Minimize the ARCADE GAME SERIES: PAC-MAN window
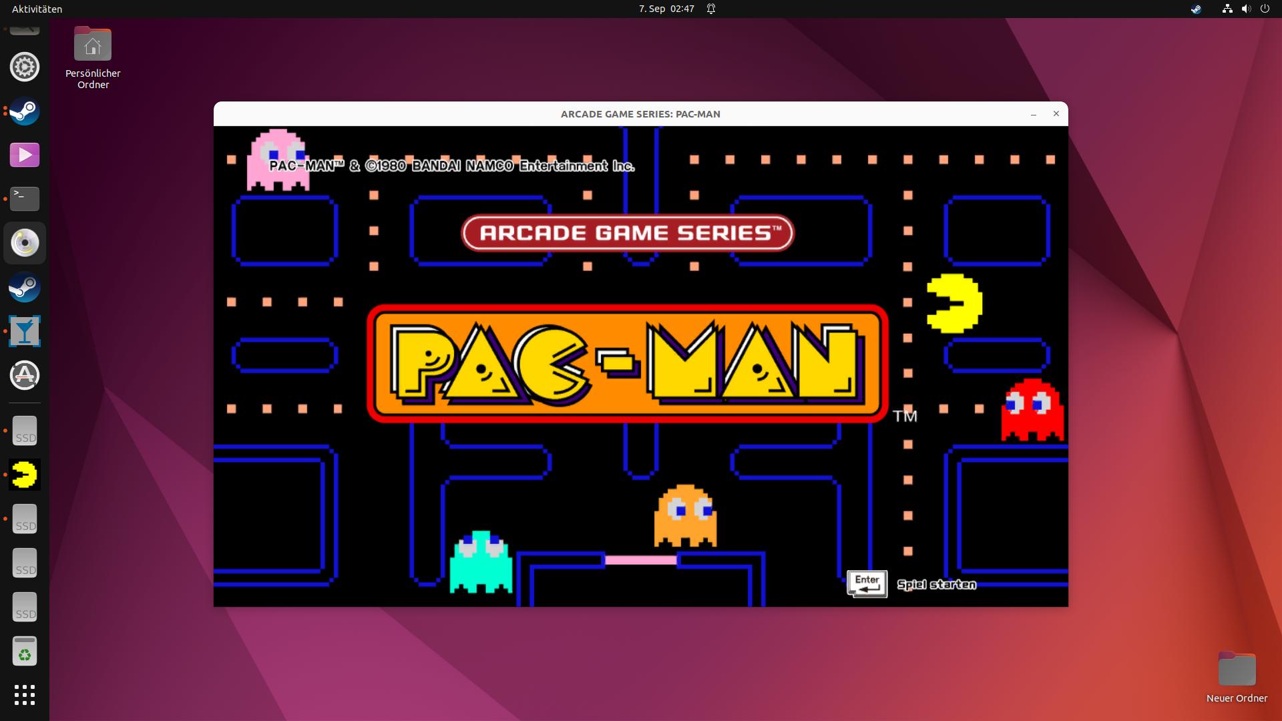Screen dimensions: 1282x721 tap(1034, 114)
